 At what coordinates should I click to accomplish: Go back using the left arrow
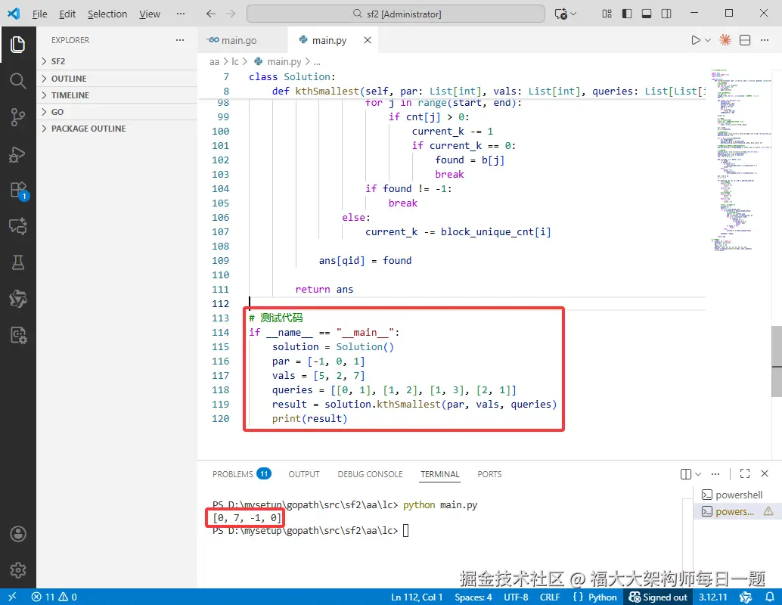point(211,14)
